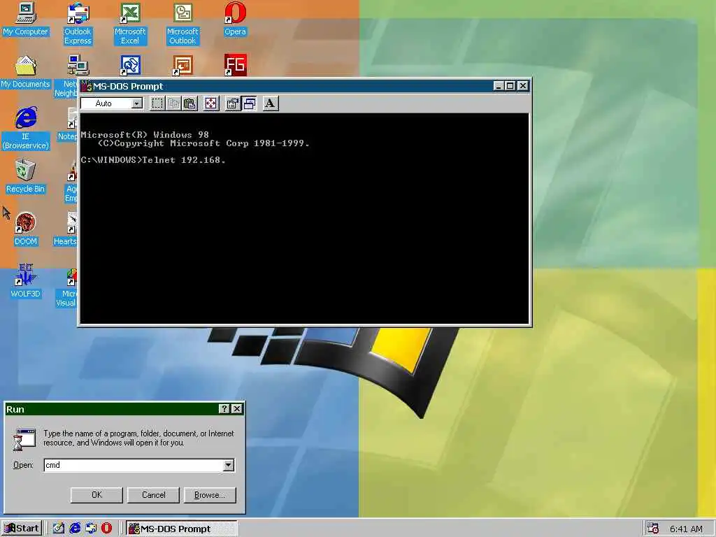Open MS-DOS Prompt Properties toolbar icon
Image resolution: width=716 pixels, height=537 pixels.
233,103
